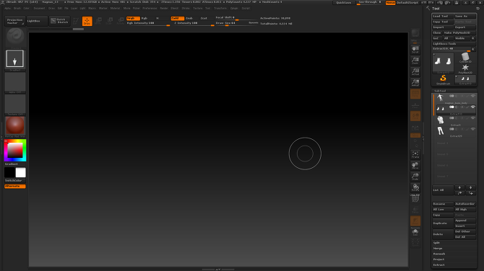Click the Frame icon
Image resolution: width=484 pixels, height=271 pixels.
pyautogui.click(x=415, y=154)
